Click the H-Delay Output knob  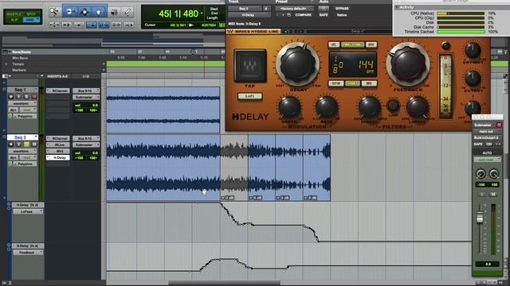[x=473, y=78]
